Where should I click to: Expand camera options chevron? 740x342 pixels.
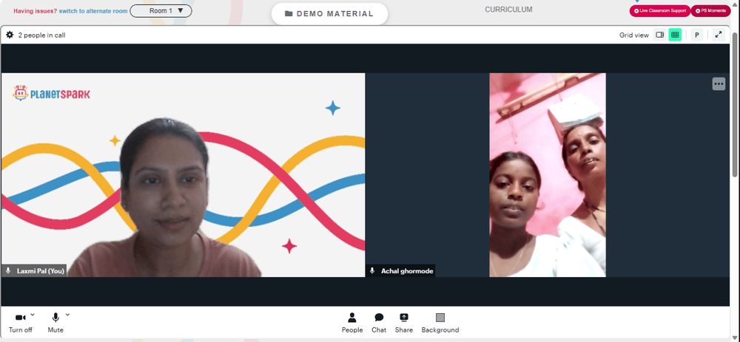tap(32, 314)
